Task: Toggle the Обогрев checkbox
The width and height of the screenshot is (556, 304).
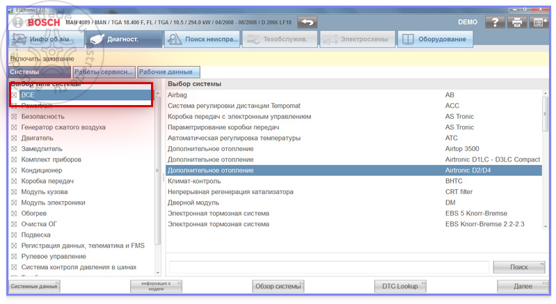Action: [x=14, y=214]
